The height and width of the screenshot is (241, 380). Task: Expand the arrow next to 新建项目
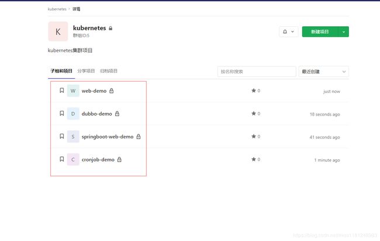tap(344, 32)
